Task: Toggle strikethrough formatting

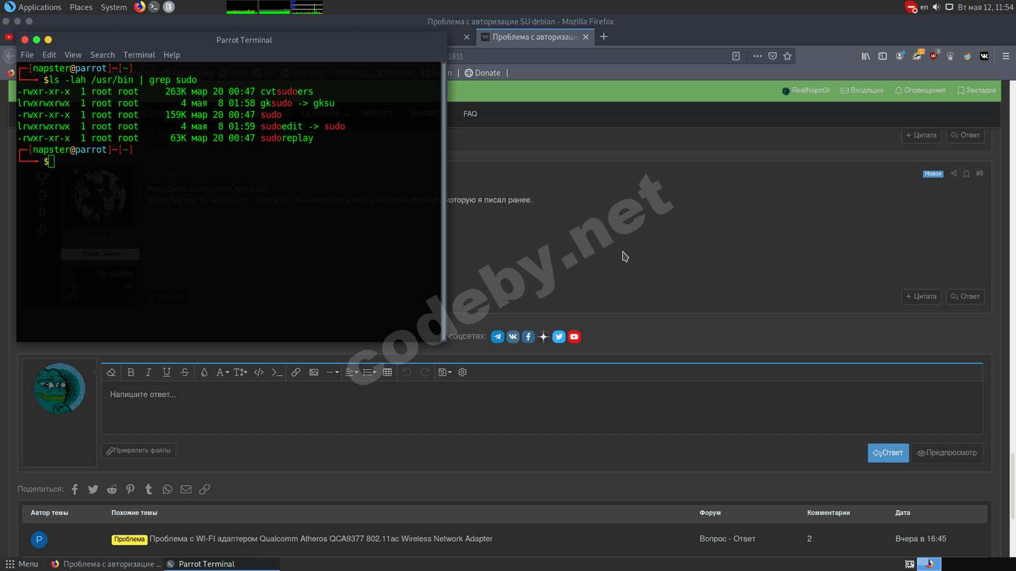Action: [x=184, y=372]
